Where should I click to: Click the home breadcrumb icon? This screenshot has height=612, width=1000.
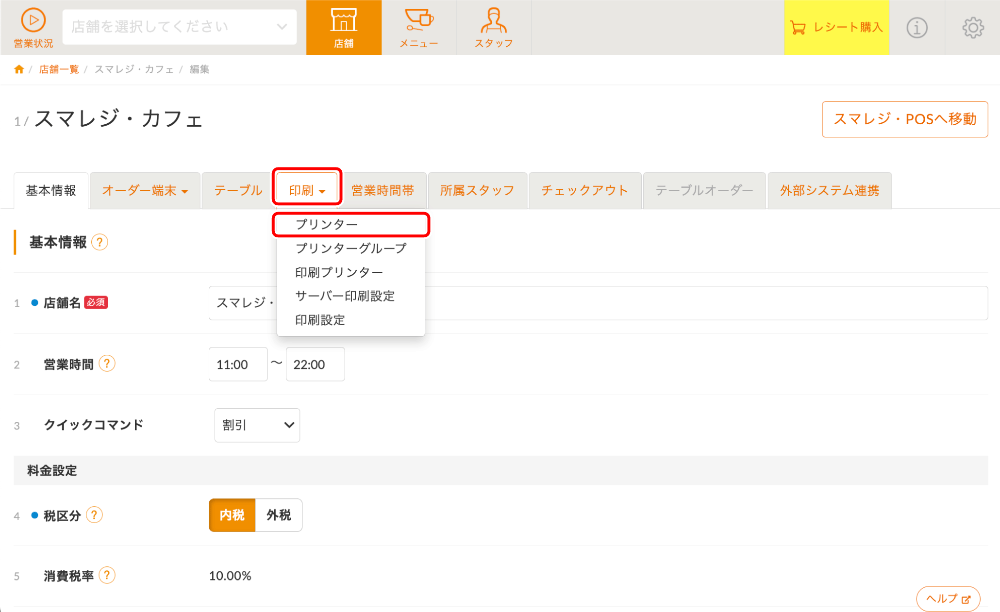[19, 69]
